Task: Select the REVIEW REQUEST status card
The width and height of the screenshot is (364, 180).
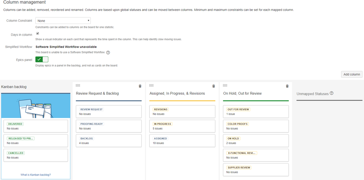Action: [x=109, y=111]
